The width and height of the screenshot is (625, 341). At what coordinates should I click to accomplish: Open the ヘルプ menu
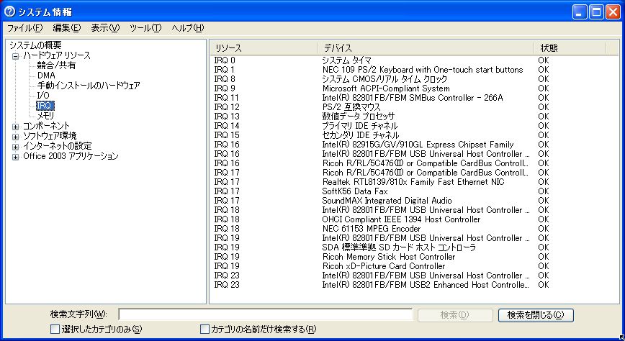click(x=187, y=28)
